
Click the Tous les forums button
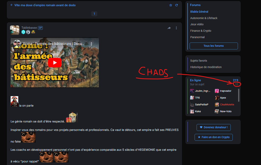pyautogui.click(x=214, y=46)
